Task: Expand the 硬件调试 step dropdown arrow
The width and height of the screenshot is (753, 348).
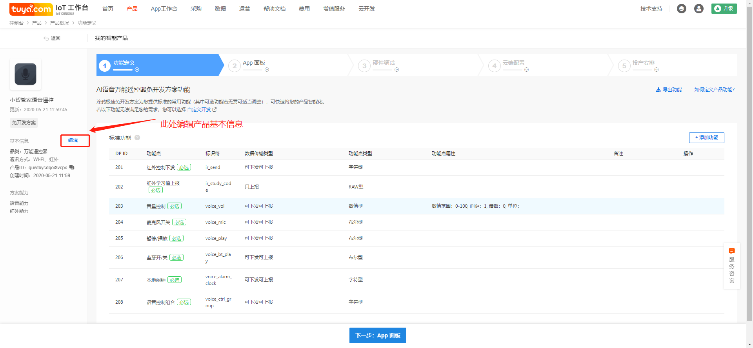Action: [x=397, y=70]
